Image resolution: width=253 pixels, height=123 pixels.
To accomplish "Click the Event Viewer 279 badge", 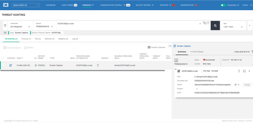I will [x=76, y=5].
